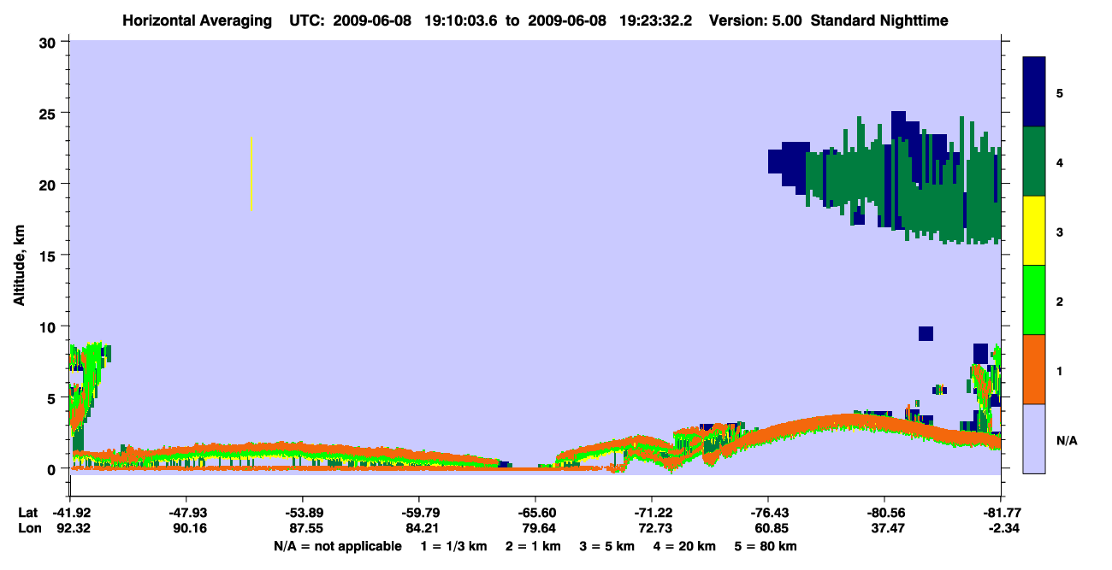This screenshot has width=1112, height=570.
Task: Click the bright green level 2 colorbar segment
Action: pyautogui.click(x=1034, y=300)
